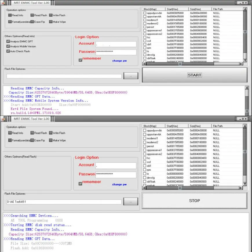
Task: Click Size(Hex) column header in the lower window
Action: pos(200,126)
